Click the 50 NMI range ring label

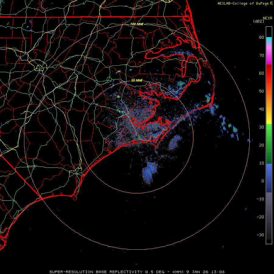[137, 80]
